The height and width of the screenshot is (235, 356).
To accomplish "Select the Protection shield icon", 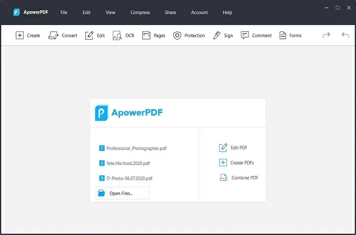I will (177, 36).
